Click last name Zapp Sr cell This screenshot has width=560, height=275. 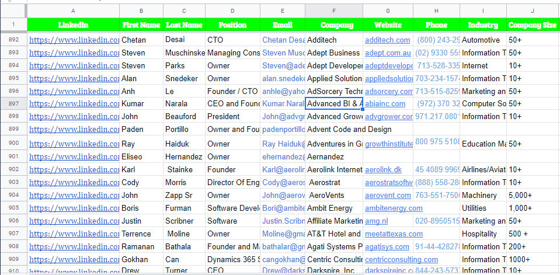[x=185, y=195]
